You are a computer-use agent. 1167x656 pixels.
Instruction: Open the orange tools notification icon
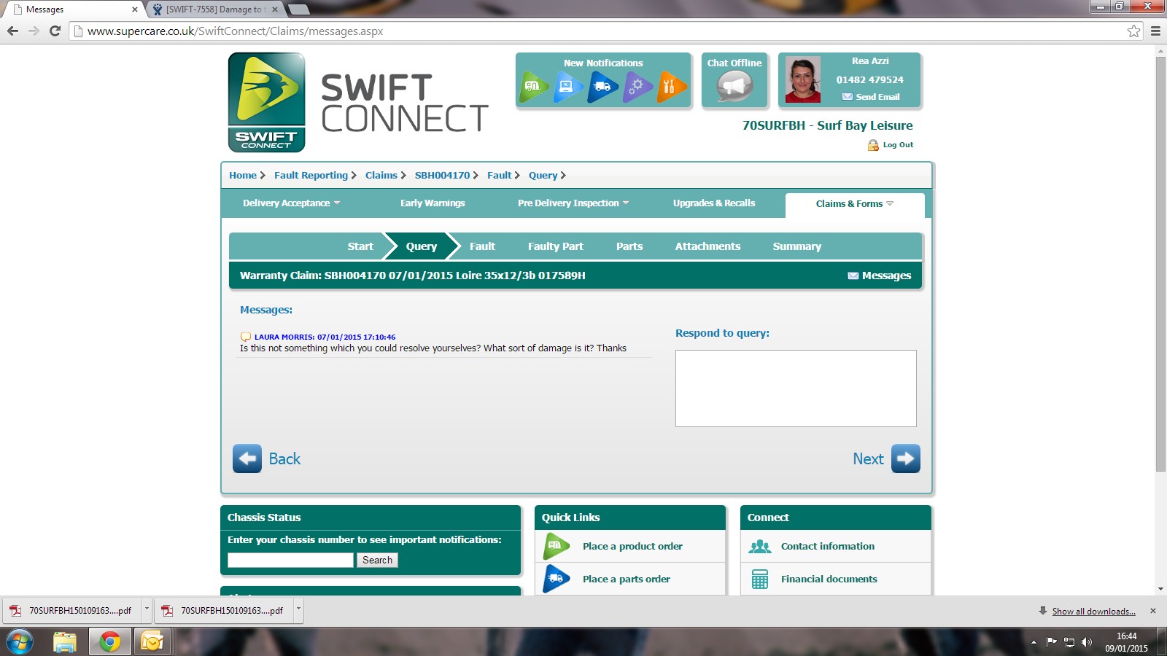[x=671, y=87]
